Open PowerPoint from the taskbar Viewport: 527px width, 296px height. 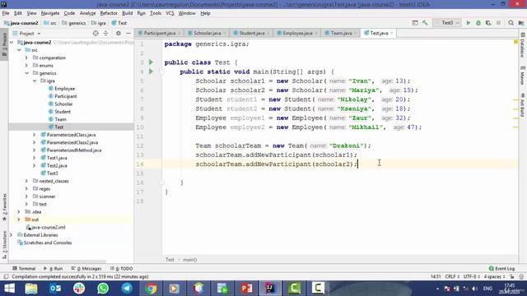246,289
